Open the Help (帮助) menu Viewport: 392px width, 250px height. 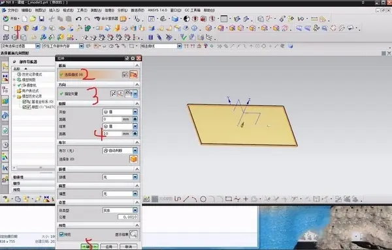click(209, 10)
